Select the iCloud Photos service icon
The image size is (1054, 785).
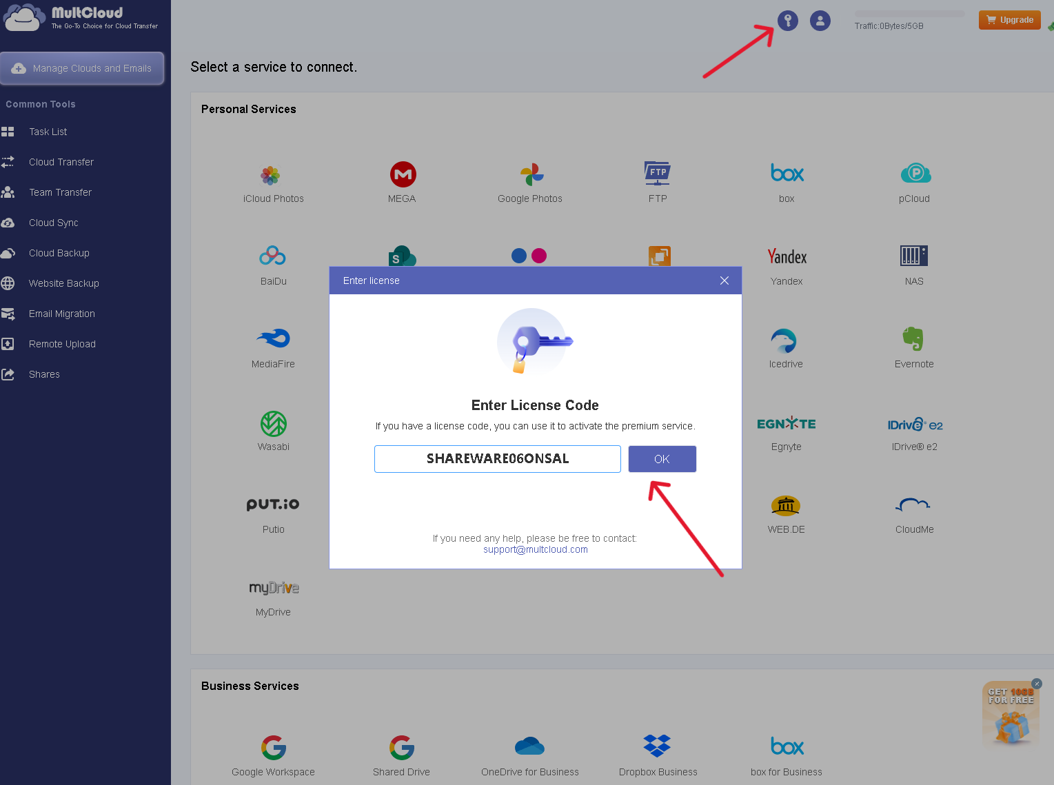pyautogui.click(x=270, y=176)
